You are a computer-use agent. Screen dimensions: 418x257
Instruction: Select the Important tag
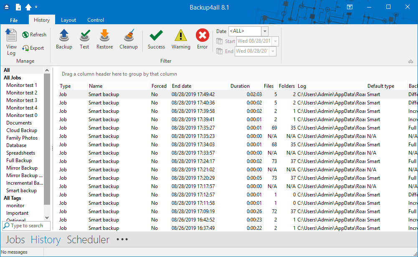pyautogui.click(x=17, y=213)
